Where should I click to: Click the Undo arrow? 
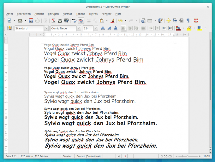tap(120, 21)
